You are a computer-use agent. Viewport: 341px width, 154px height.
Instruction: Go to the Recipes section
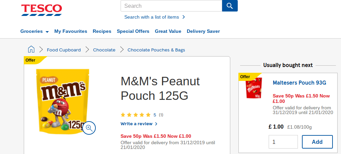[x=102, y=31]
